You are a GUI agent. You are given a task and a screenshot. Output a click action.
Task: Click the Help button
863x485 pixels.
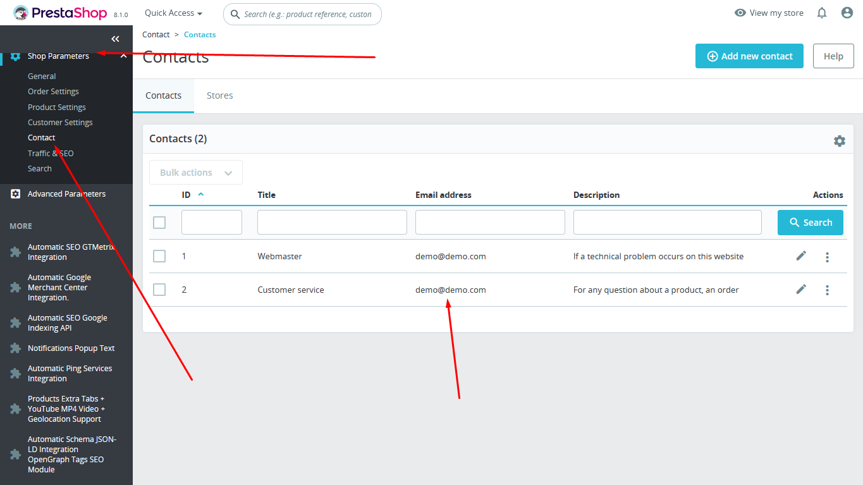click(x=833, y=56)
